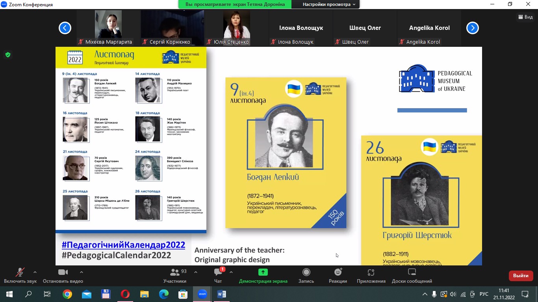Expand the chevron next to Participants

pyautogui.click(x=196, y=272)
